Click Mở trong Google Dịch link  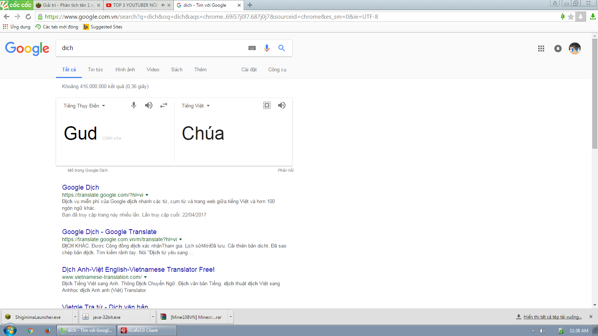pos(87,170)
